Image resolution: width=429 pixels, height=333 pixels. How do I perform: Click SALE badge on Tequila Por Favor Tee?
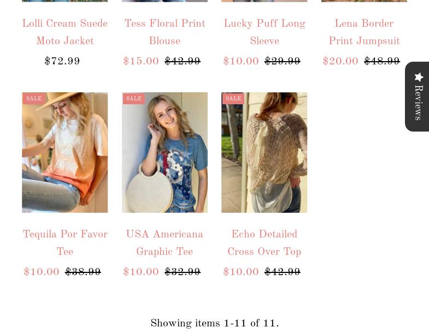pos(34,98)
